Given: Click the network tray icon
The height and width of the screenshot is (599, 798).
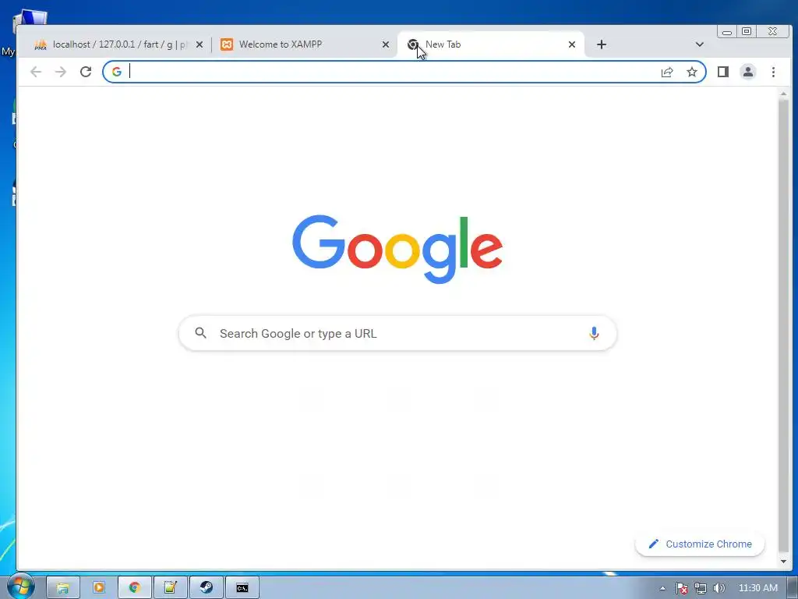Looking at the screenshot, I should coord(701,588).
